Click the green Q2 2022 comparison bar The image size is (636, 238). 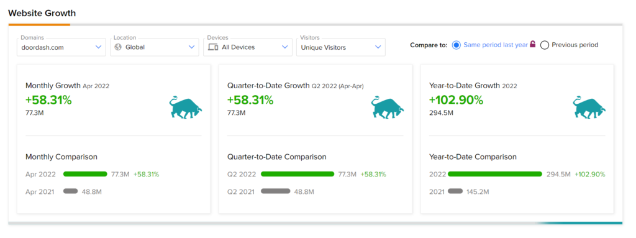tap(298, 174)
